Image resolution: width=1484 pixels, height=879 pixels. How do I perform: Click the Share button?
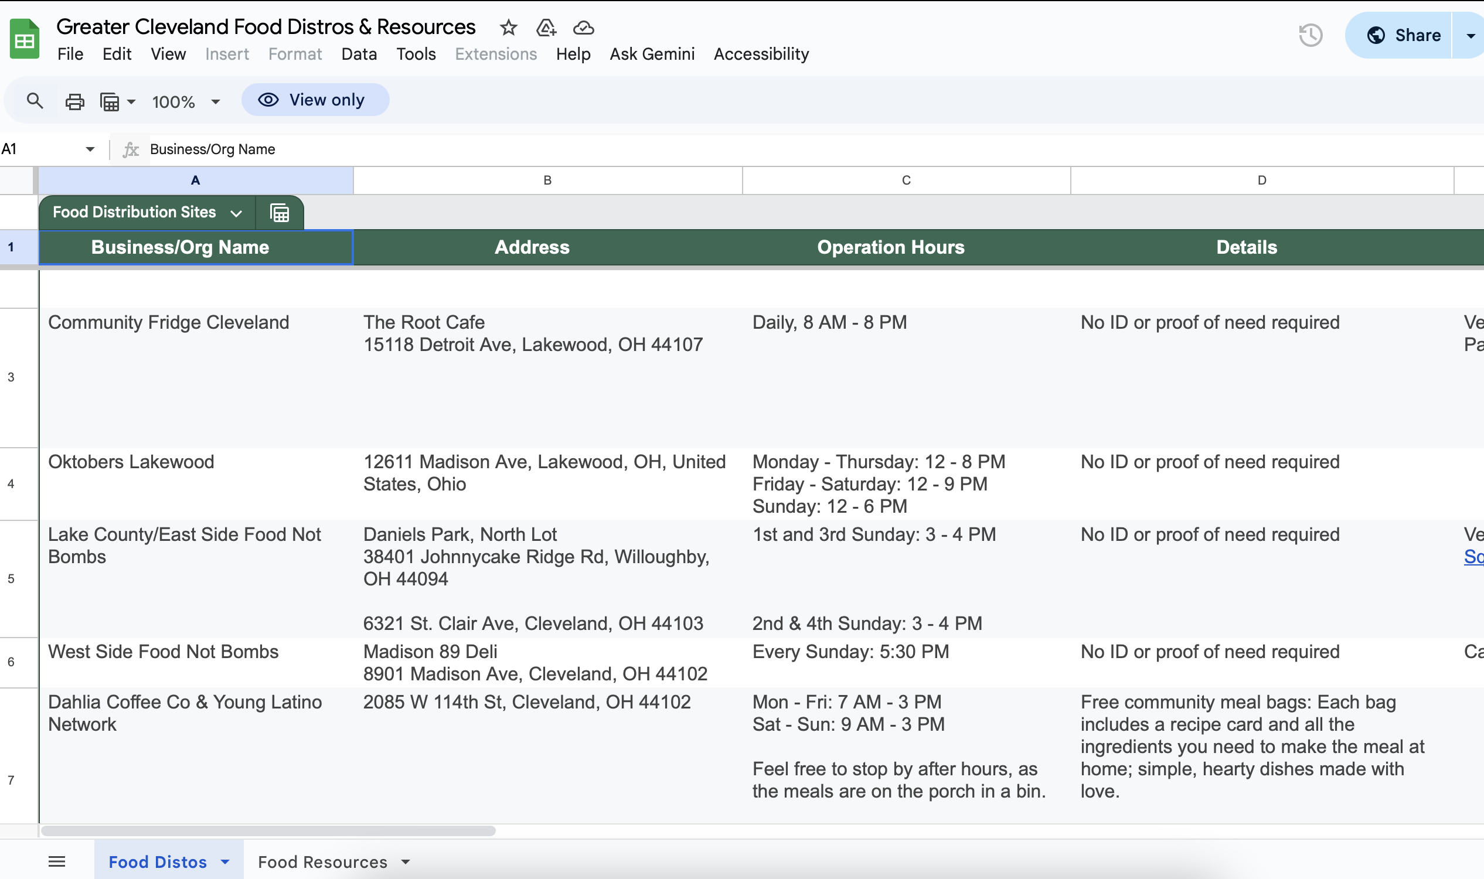click(1403, 36)
